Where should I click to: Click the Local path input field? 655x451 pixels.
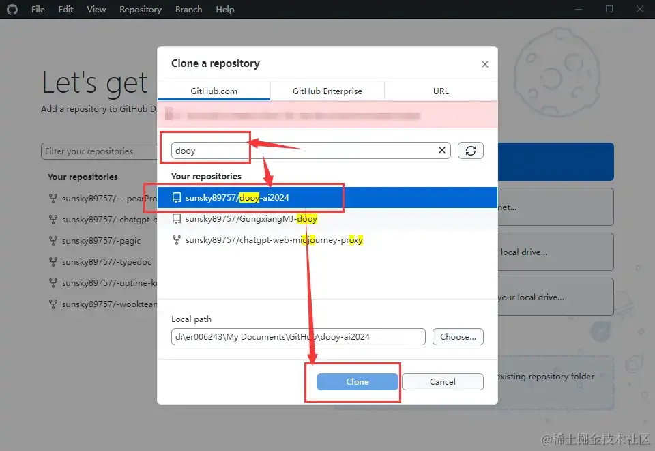(x=298, y=336)
